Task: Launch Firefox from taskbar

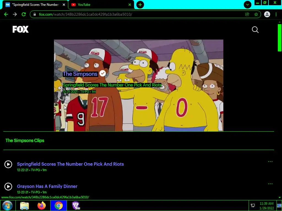Action: click(42, 206)
